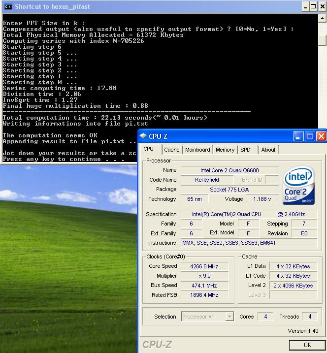Click the console scrollbar thumb
This screenshot has height=353, width=327.
(322, 39)
